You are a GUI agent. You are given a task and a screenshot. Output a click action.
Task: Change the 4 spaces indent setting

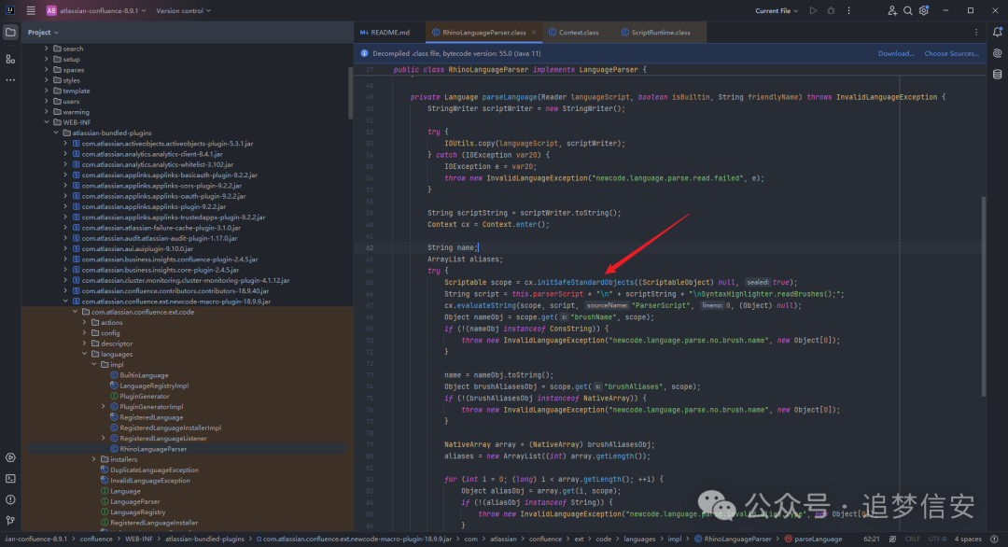point(968,540)
